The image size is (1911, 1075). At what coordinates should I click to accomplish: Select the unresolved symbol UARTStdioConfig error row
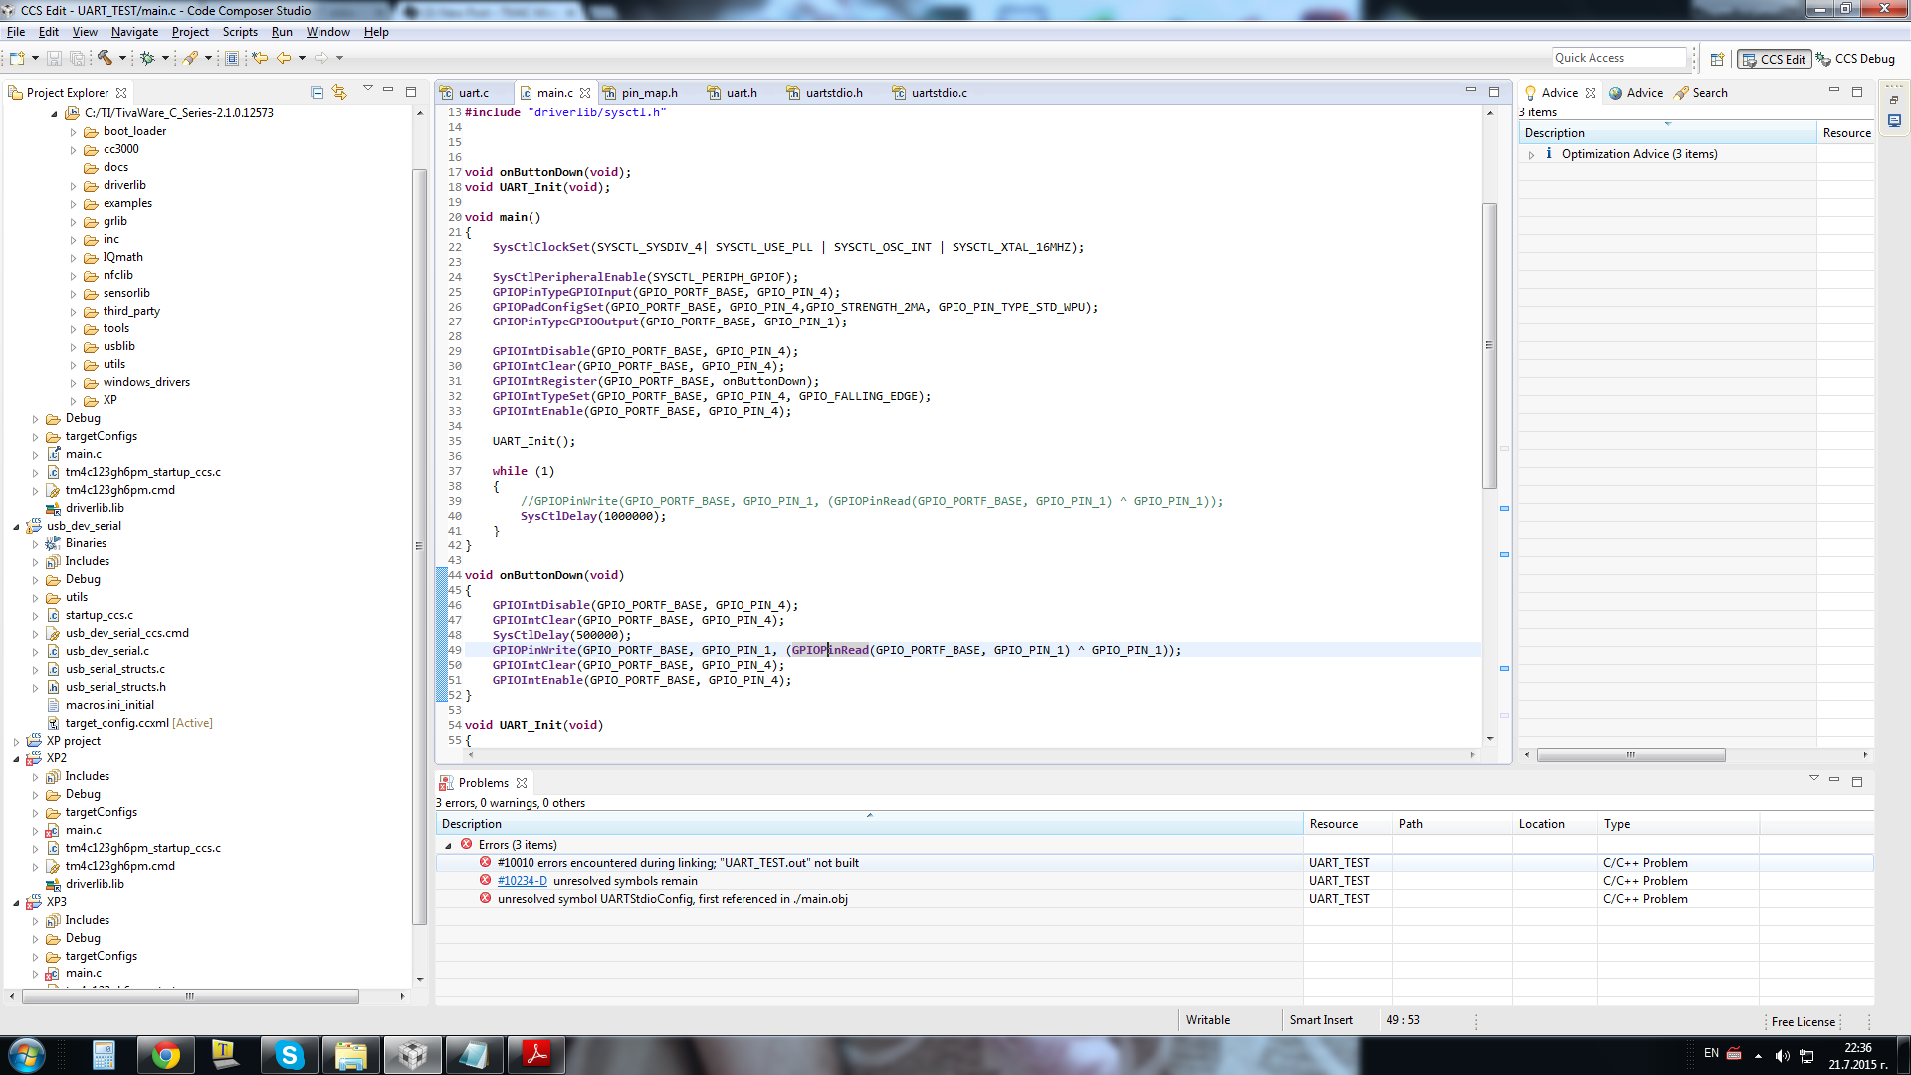(x=1154, y=899)
